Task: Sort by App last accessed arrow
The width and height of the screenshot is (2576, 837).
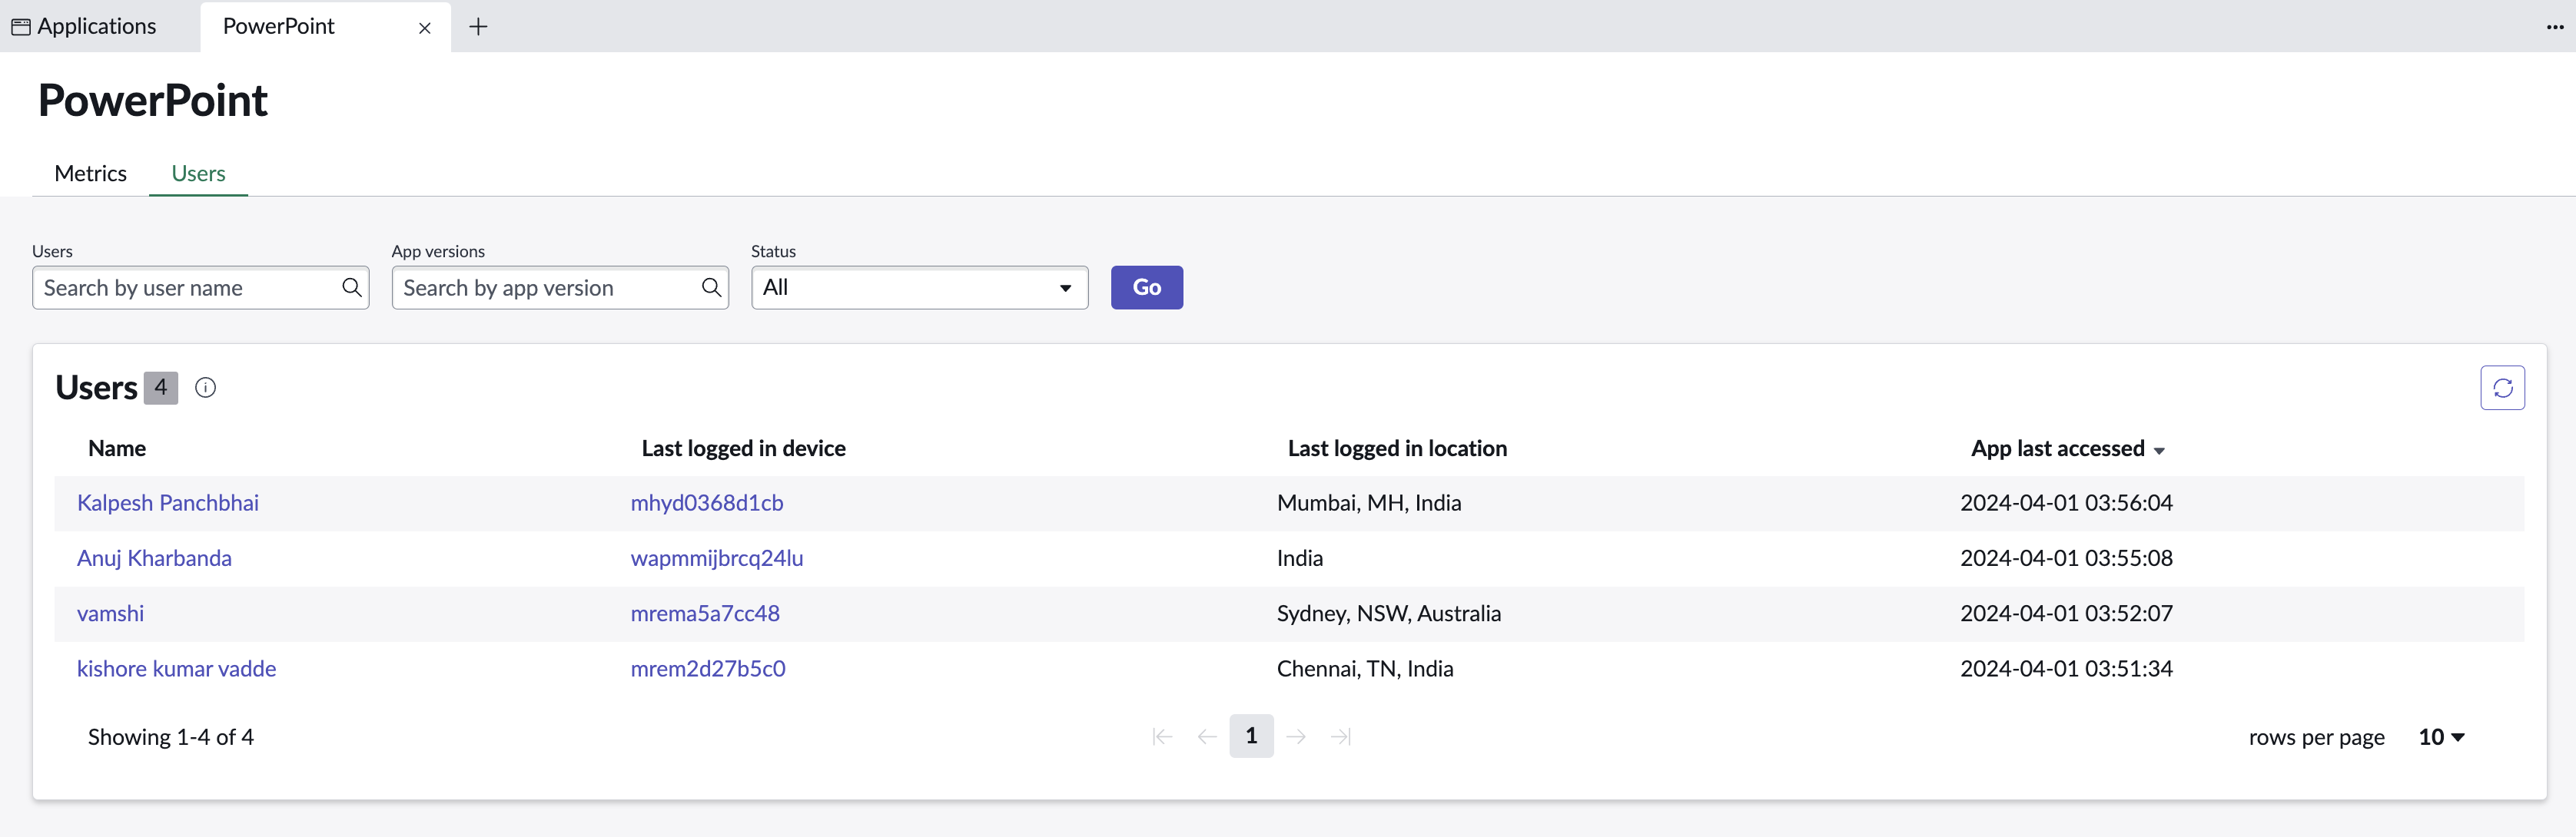Action: pos(2159,451)
